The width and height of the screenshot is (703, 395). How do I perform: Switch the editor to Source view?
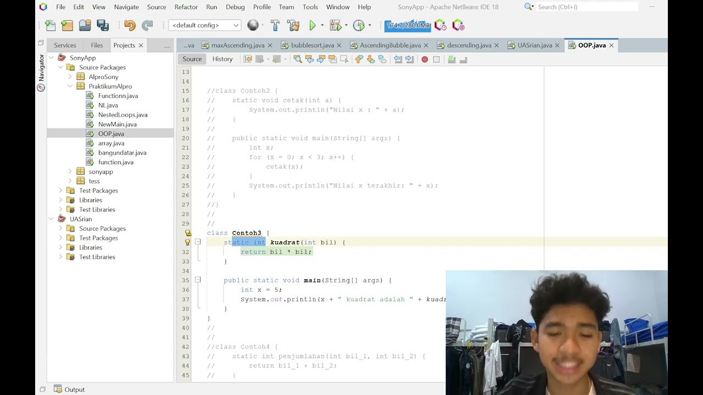coord(192,59)
